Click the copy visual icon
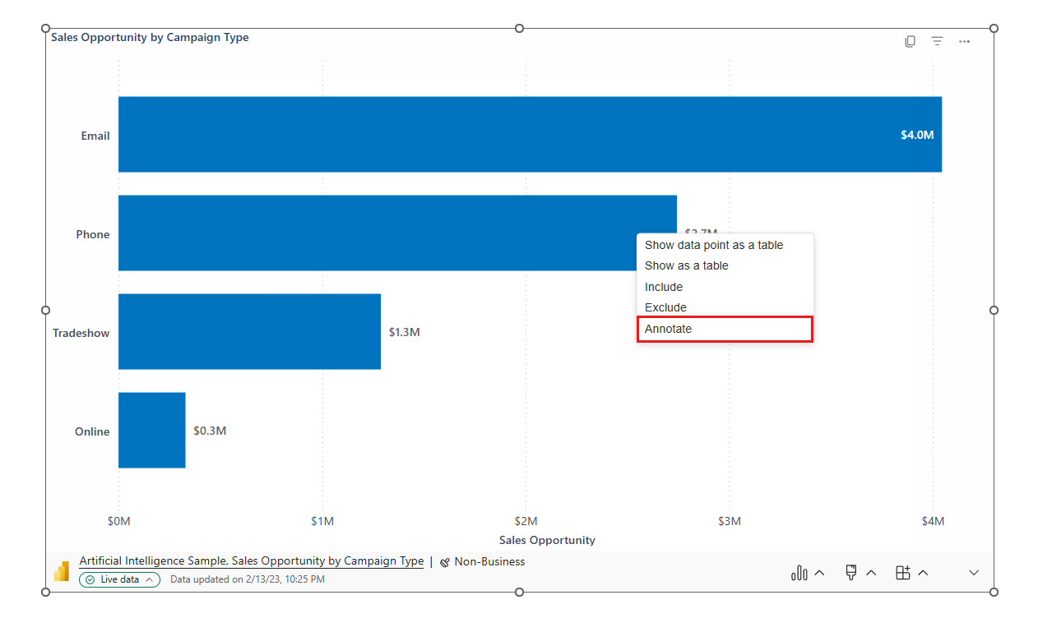The image size is (1038, 618). coord(910,41)
